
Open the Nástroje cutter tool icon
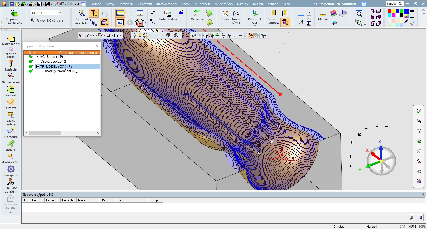coord(11,64)
